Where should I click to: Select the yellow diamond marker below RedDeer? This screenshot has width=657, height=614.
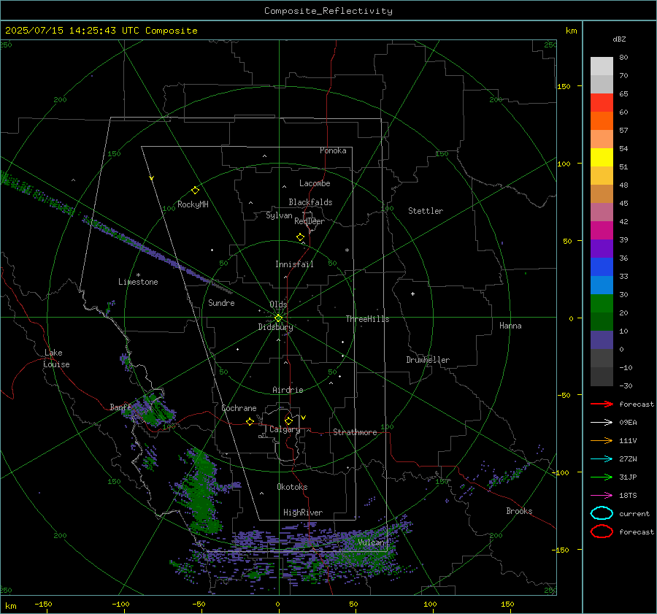pos(300,237)
